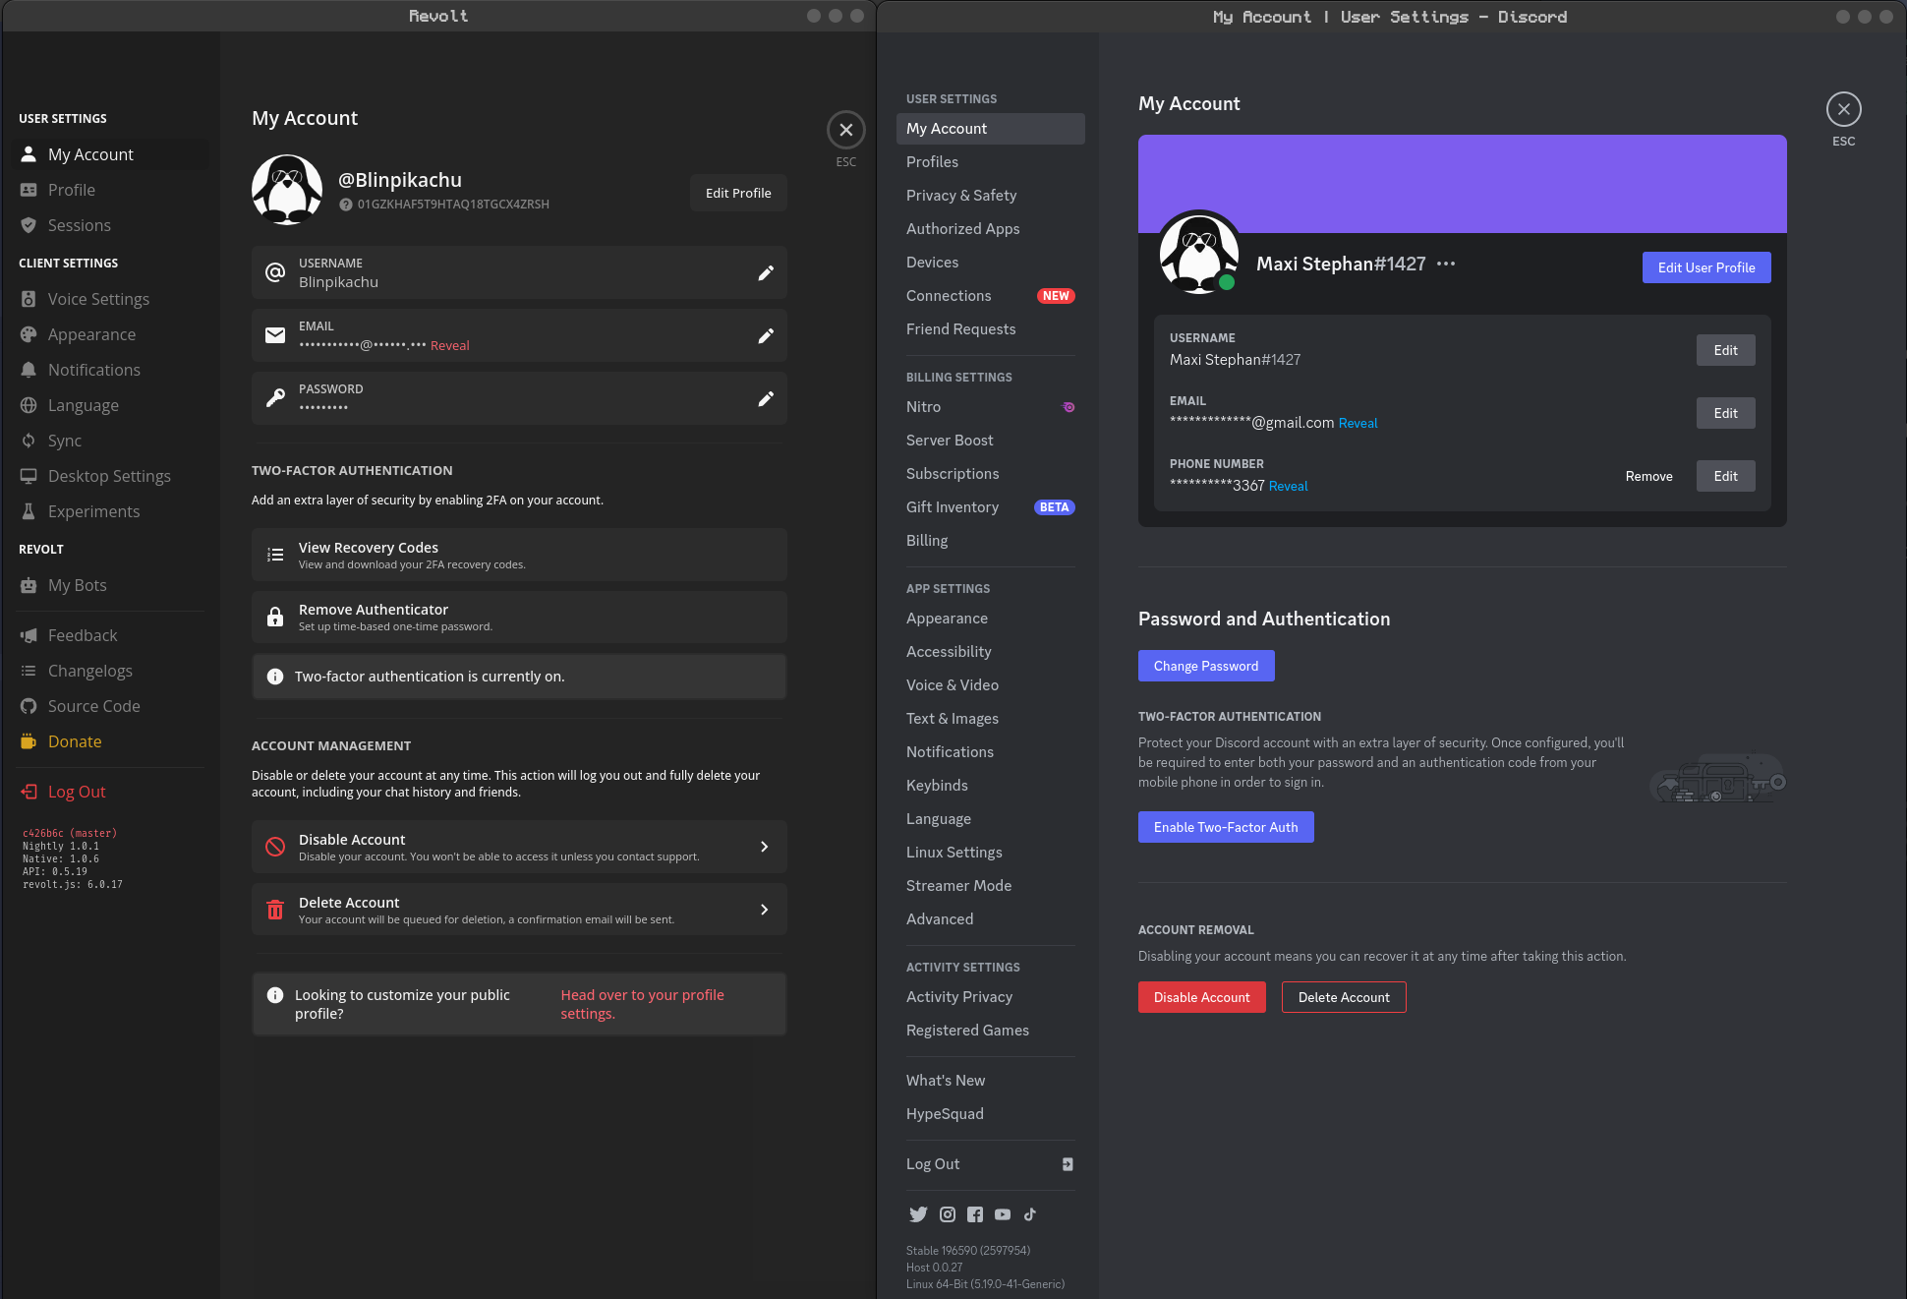Click the Instagram icon in Discord's sidebar footer
Viewport: 1907px width, 1299px height.
(947, 1213)
